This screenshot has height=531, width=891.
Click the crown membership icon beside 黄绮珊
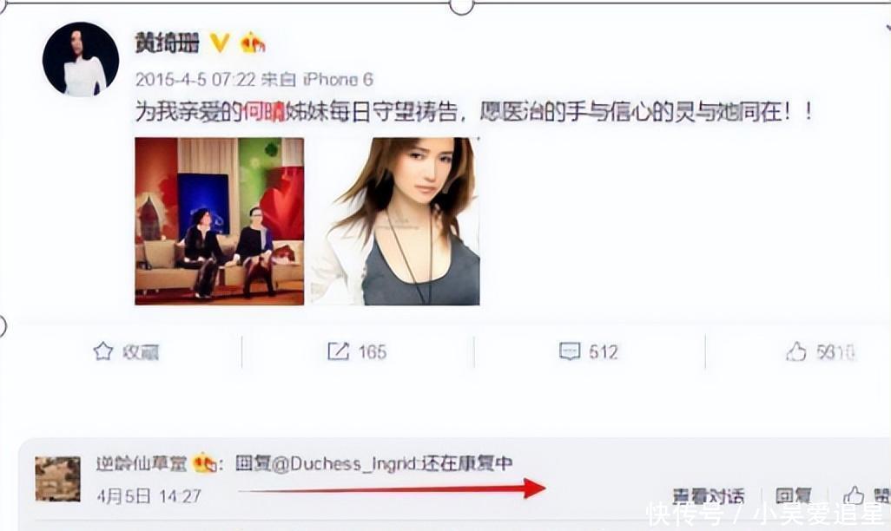coord(253,43)
